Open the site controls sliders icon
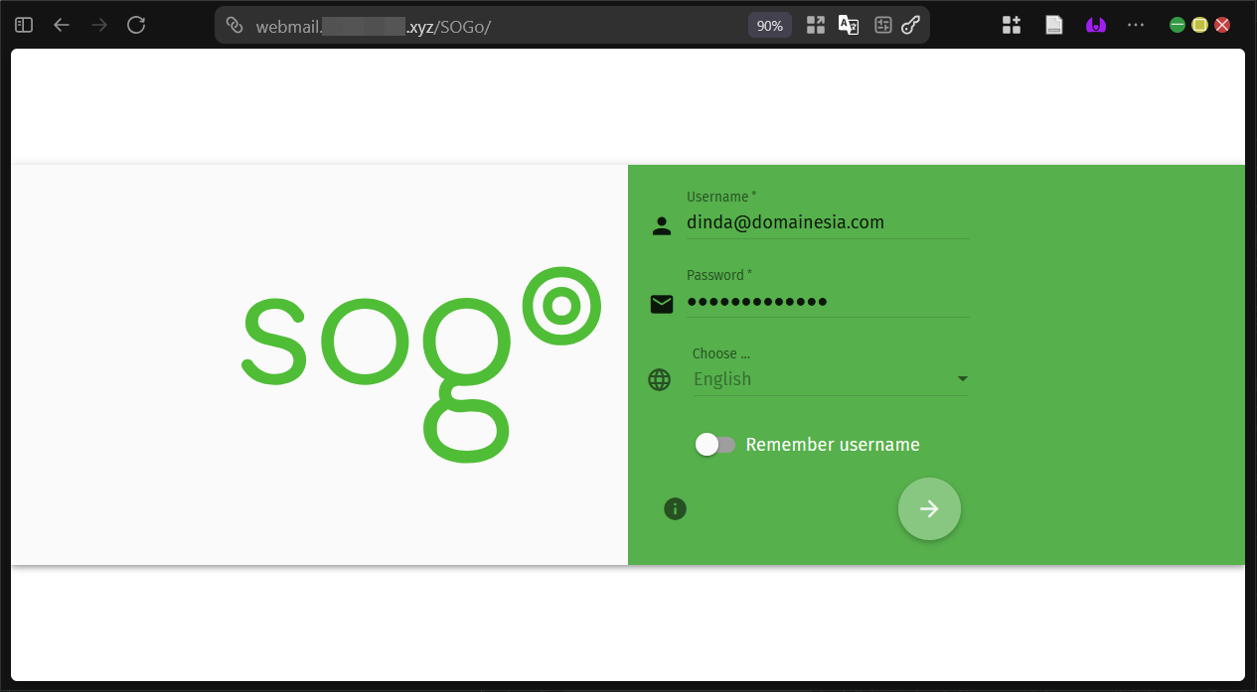Viewport: 1257px width, 692px height. [x=882, y=26]
